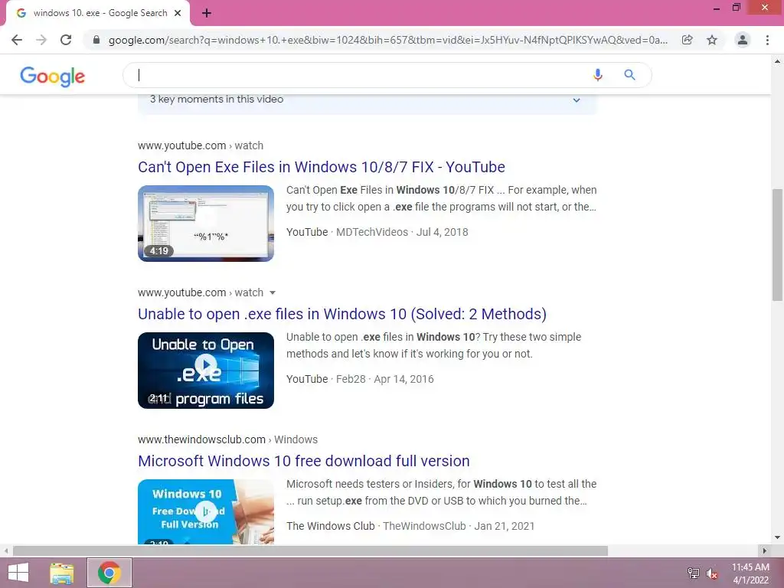Click the address bar URL
The width and height of the screenshot is (784, 588).
387,40
